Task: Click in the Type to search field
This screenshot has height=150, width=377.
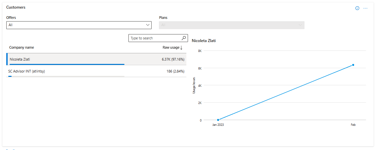Action: click(x=155, y=38)
